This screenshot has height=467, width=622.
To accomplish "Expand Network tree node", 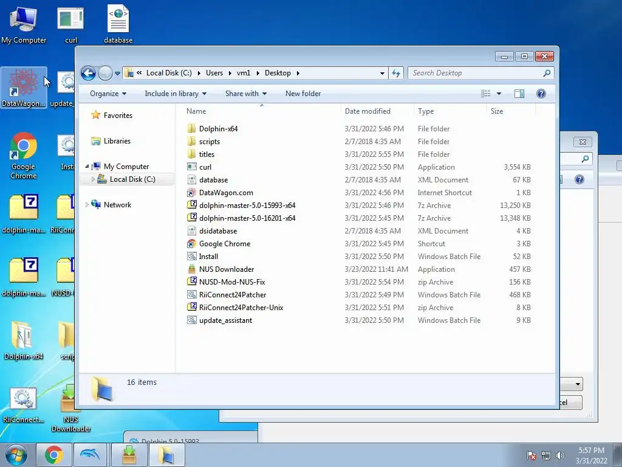I will 87,205.
